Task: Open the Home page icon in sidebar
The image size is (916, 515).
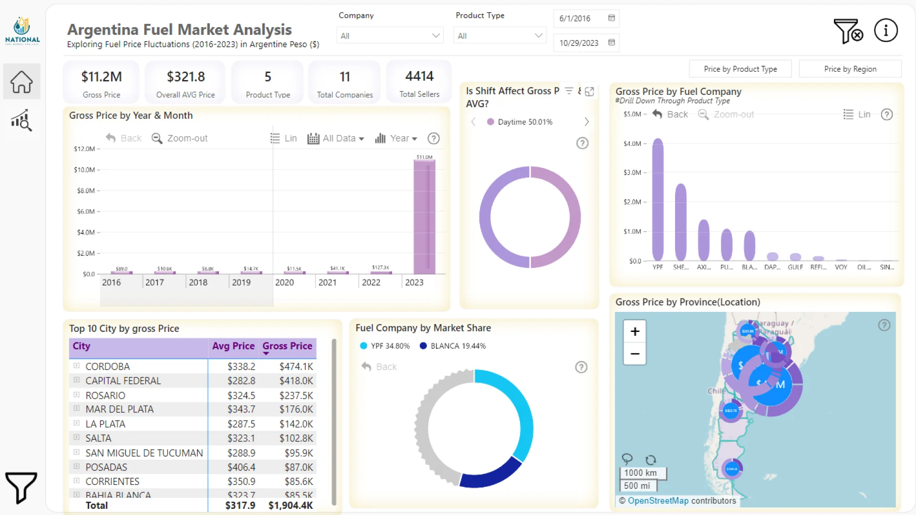Action: click(21, 82)
